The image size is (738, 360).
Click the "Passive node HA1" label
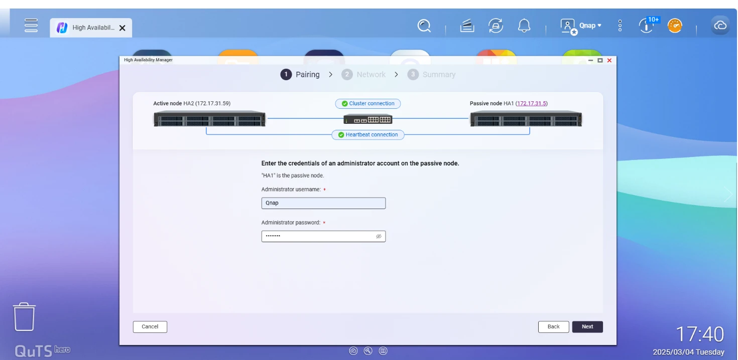click(492, 104)
